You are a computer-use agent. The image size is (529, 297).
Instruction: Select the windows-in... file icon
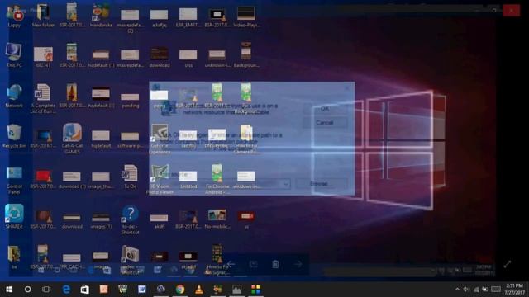coord(246,180)
